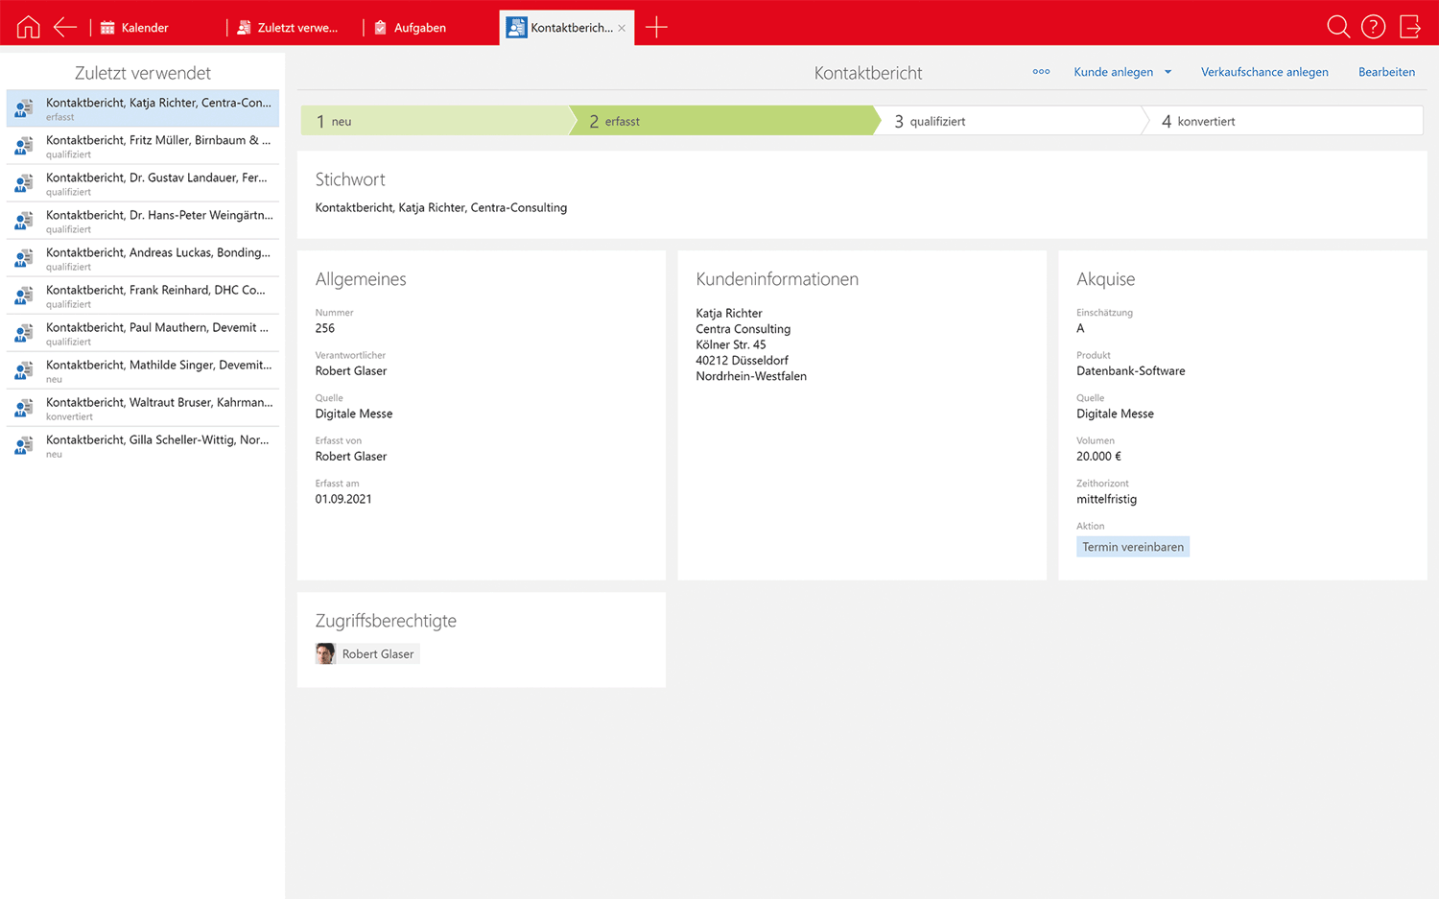Image resolution: width=1439 pixels, height=899 pixels.
Task: Open Kontaktbericht Mathilde Singer, Devemit
Action: [x=143, y=370]
